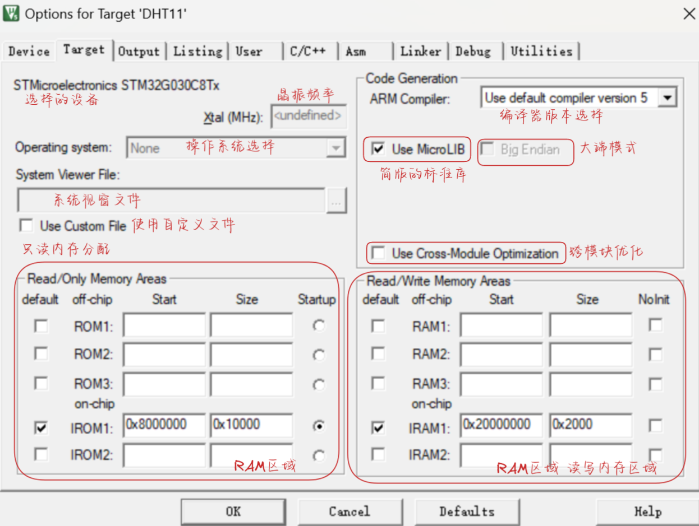
Task: Enable default checkbox for RAM3
Action: [379, 384]
